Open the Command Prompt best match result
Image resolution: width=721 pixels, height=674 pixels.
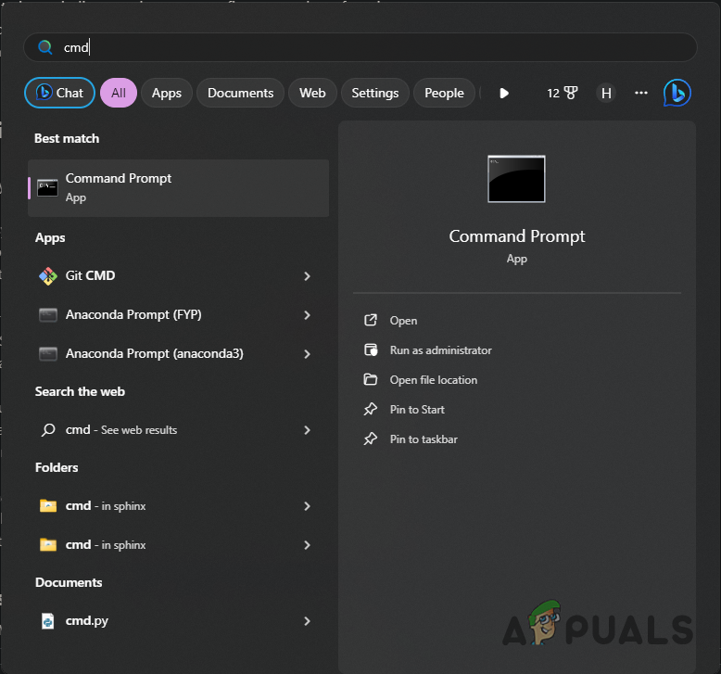(179, 188)
